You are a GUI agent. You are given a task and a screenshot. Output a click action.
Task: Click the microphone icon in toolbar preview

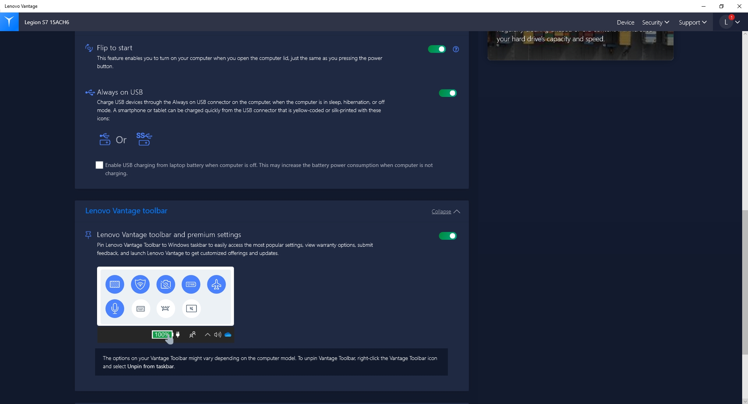pos(115,309)
